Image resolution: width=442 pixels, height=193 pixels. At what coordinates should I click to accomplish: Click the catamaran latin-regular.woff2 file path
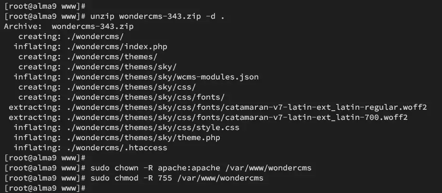click(x=247, y=107)
